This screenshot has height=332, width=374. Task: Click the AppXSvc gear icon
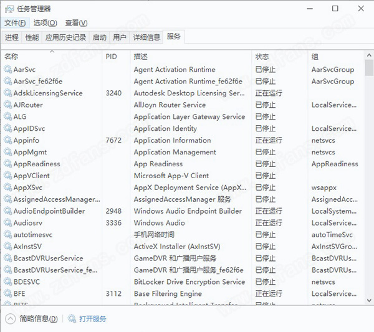point(8,187)
